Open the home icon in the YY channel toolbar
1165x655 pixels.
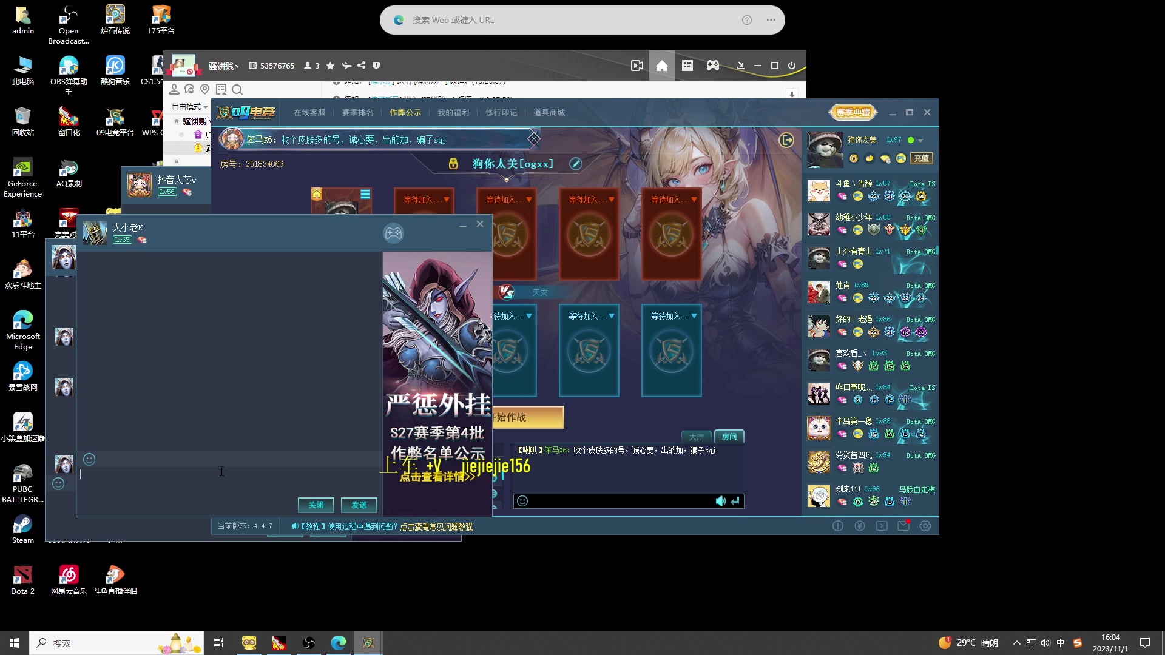tap(662, 65)
